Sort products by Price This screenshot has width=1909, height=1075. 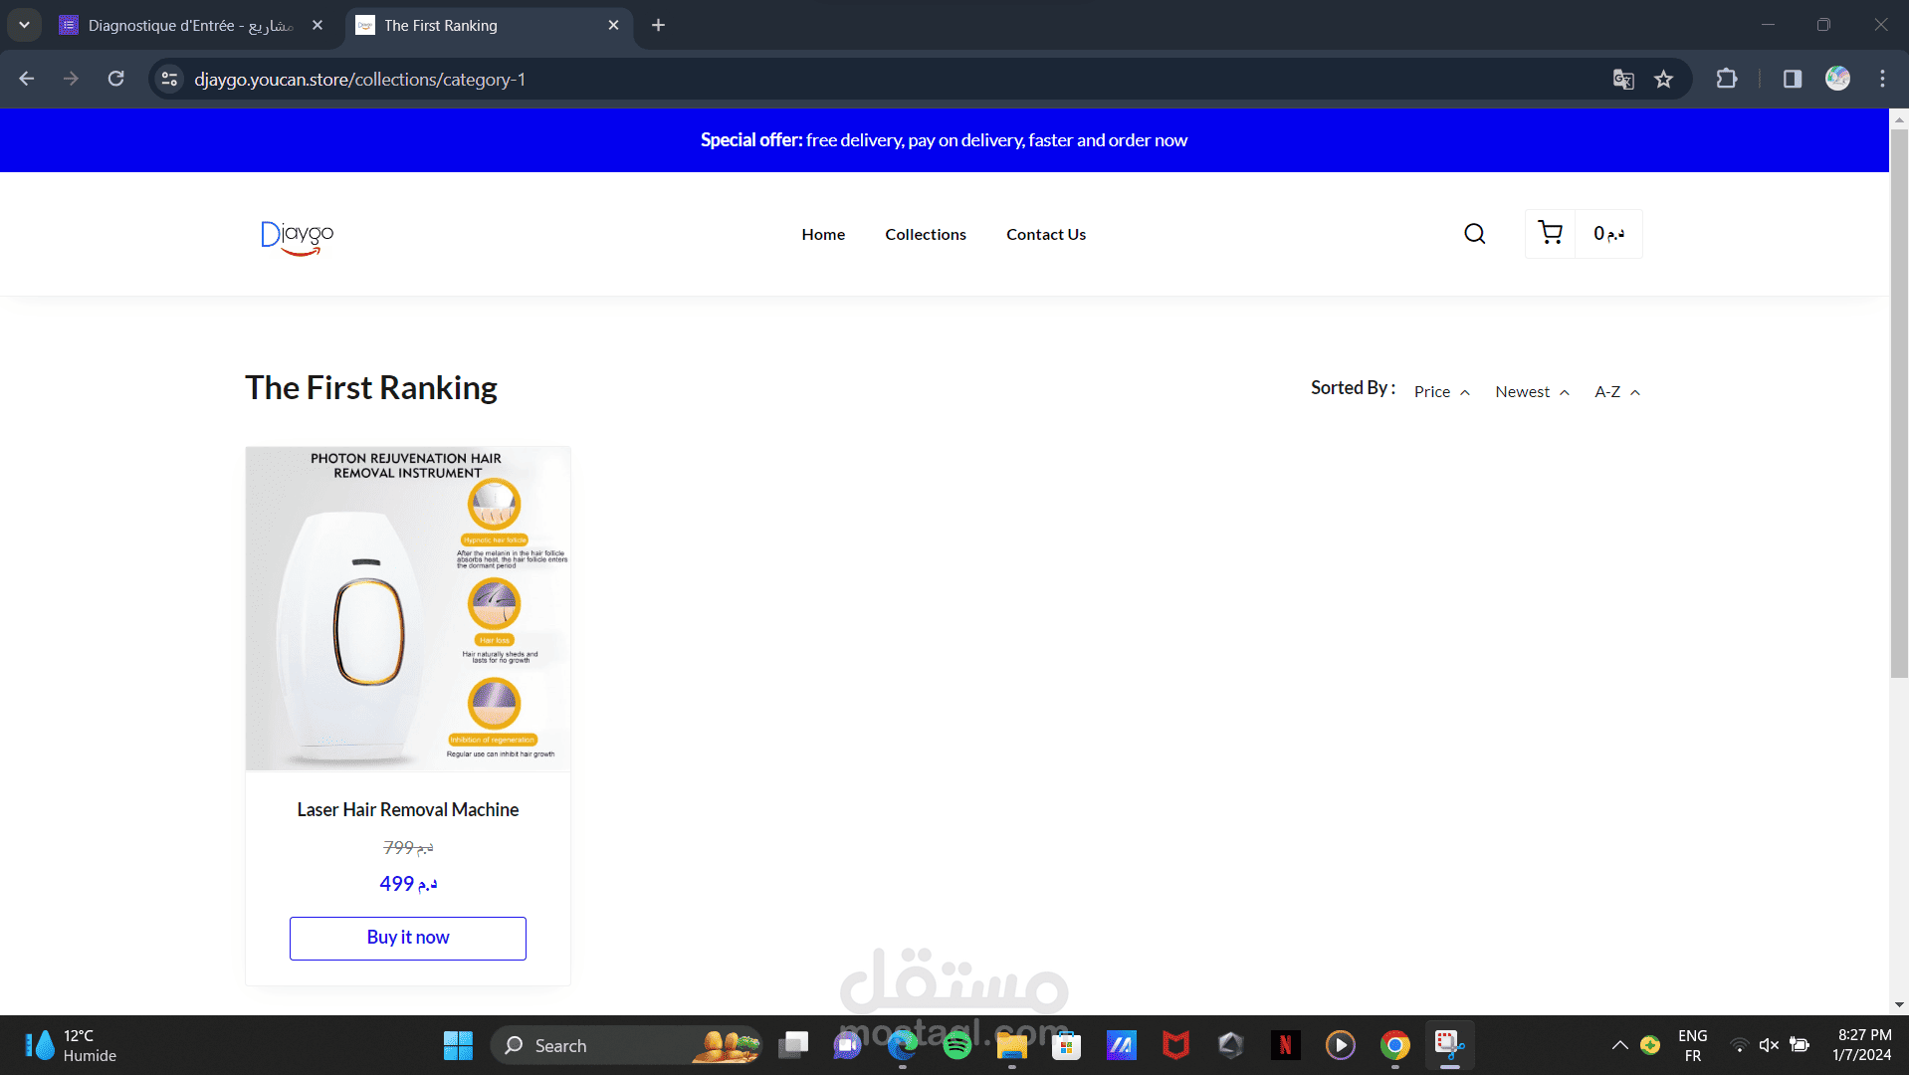(x=1441, y=392)
